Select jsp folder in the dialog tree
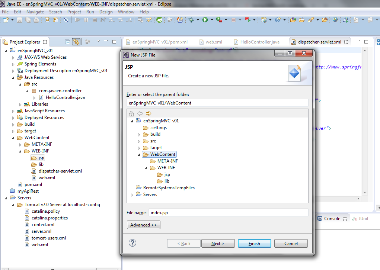Screen dimensions: 380x270 [164, 174]
